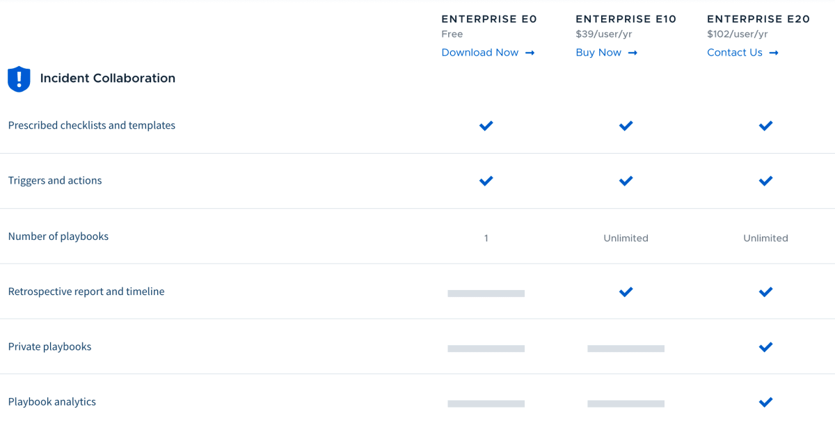Click the E10 gray bar for Playbook analytics
The height and width of the screenshot is (448, 835).
tap(626, 403)
